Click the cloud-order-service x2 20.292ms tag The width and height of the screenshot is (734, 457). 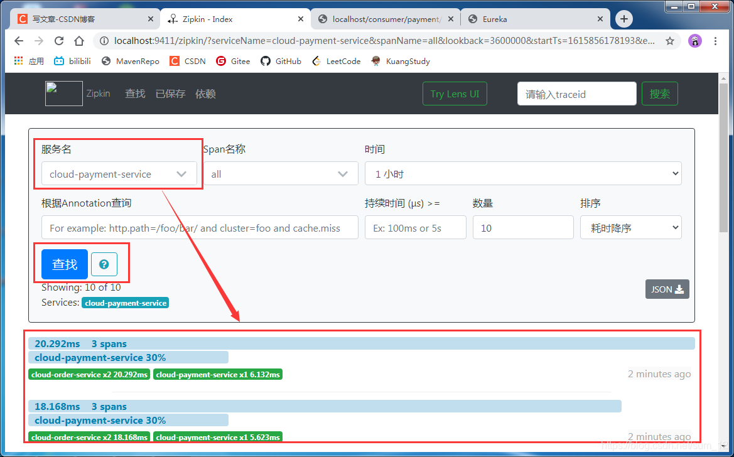click(89, 375)
